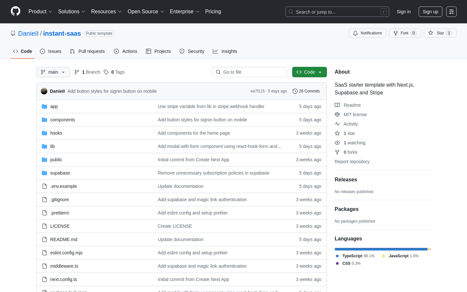Image resolution: width=467 pixels, height=292 pixels.
Task: Click the search magnifier icon
Action: tap(291, 12)
